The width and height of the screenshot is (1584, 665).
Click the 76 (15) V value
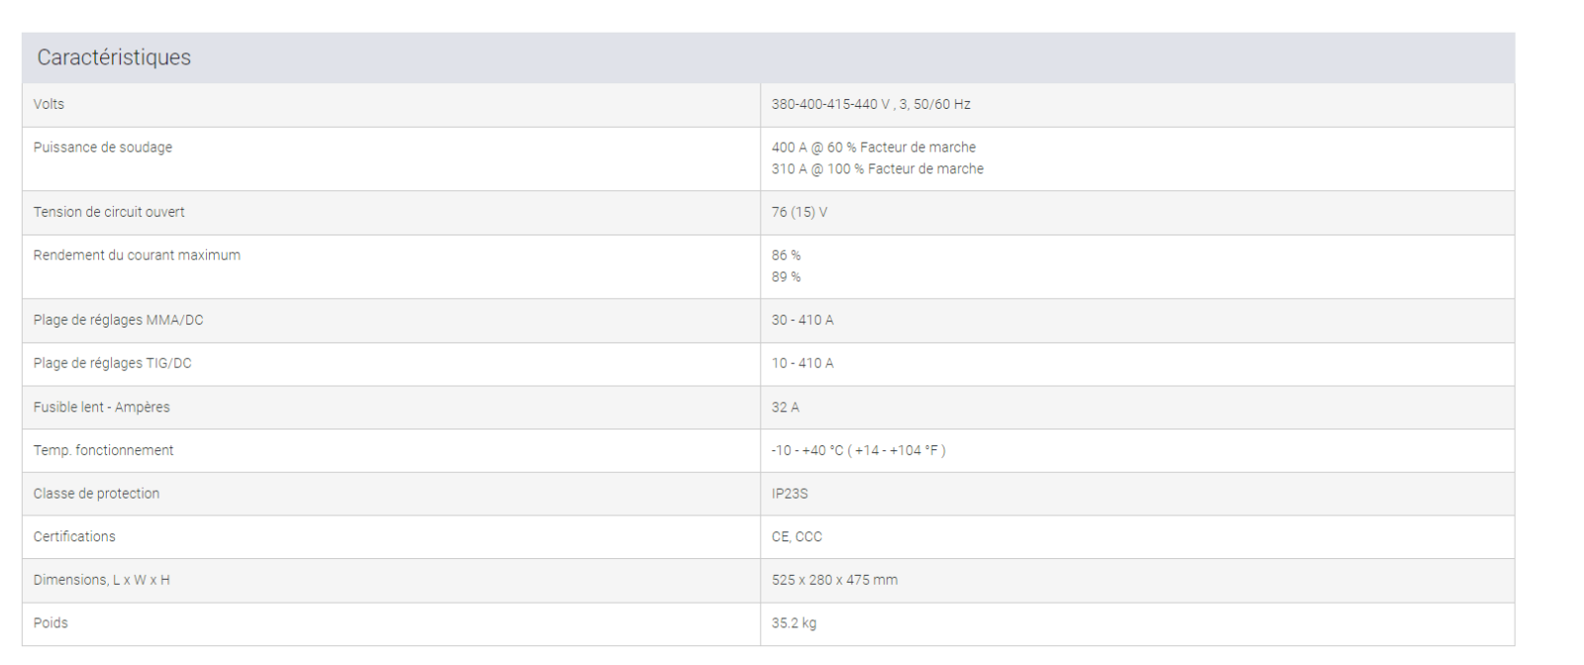[x=799, y=212]
